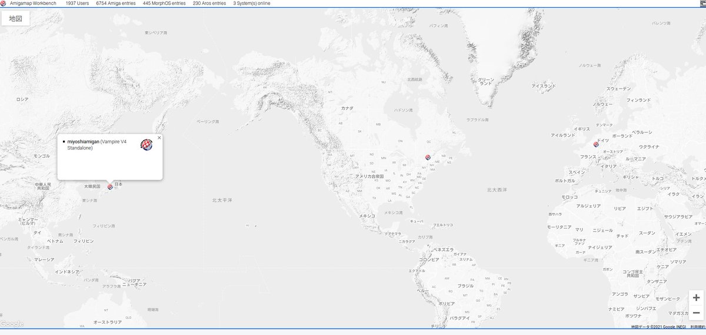Click the インドネシア map label
This screenshot has width=706, height=335.
tap(67, 272)
